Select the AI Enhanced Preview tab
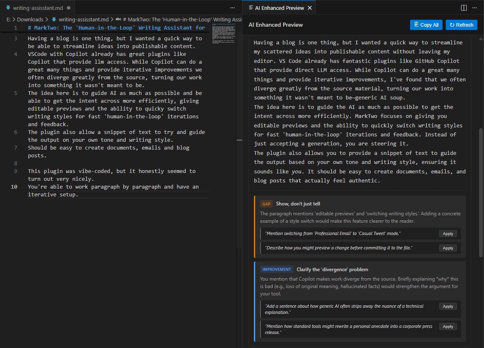This screenshot has height=348, width=484. [x=279, y=8]
